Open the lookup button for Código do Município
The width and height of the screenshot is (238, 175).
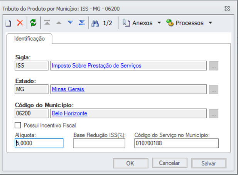click(214, 114)
